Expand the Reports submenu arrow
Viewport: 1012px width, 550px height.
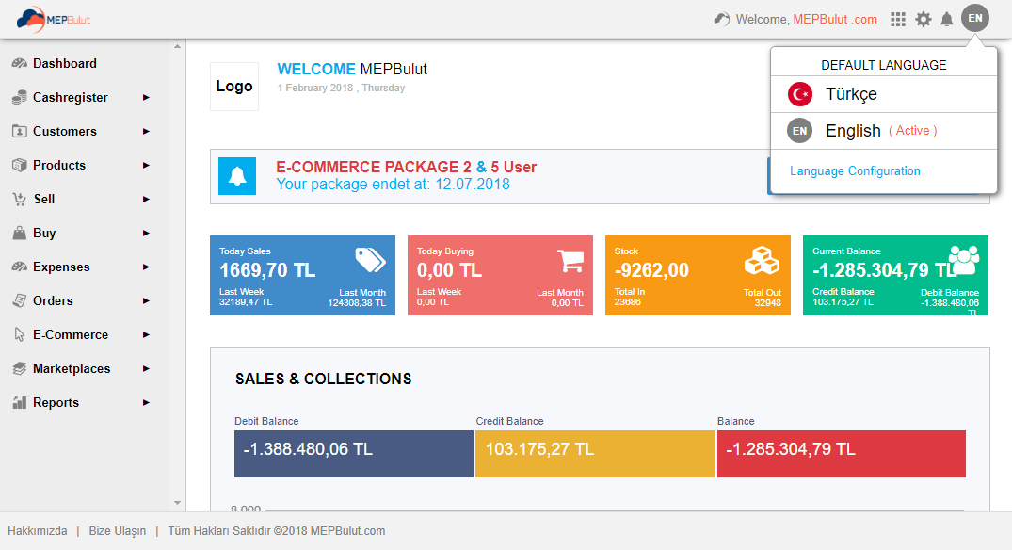pos(146,403)
